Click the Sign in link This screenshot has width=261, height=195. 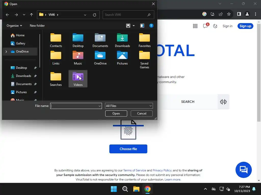pyautogui.click(x=228, y=26)
